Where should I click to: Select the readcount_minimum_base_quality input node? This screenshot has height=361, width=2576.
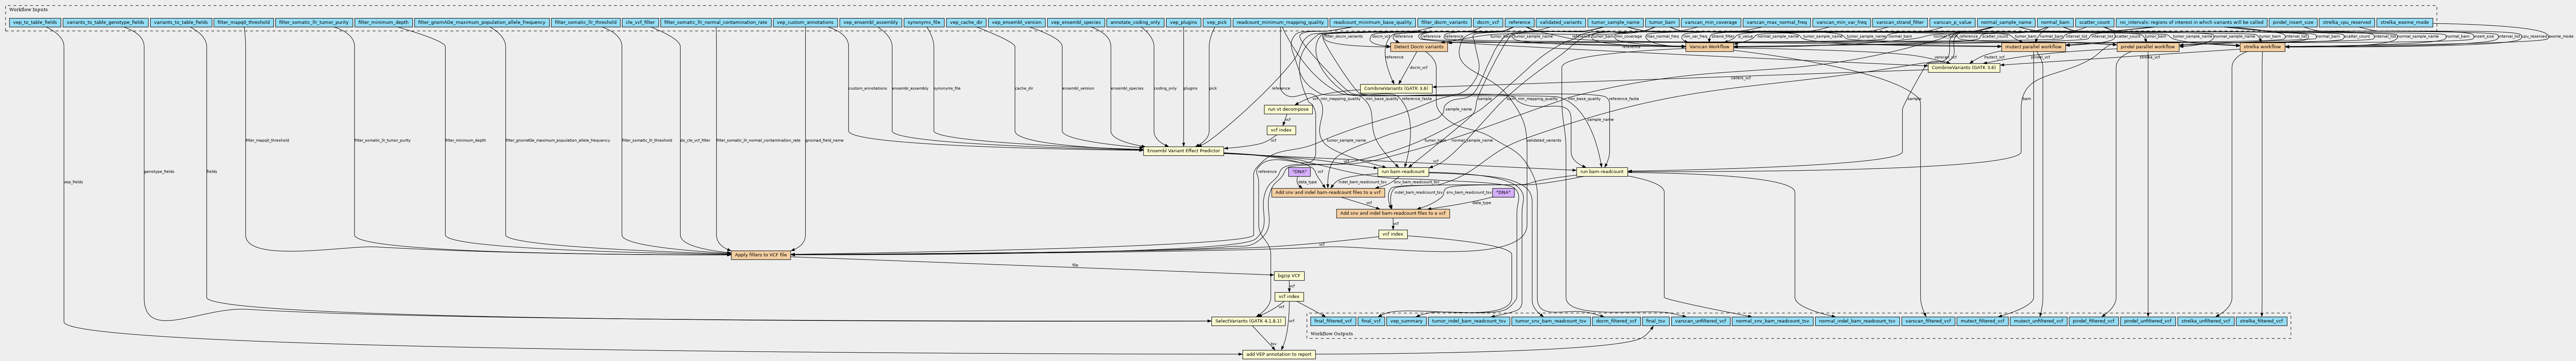[x=1373, y=22]
